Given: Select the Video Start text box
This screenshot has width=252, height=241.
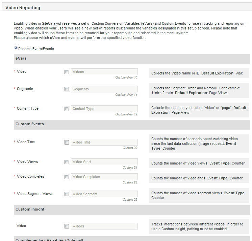Looking at the screenshot, I should point(104,162).
